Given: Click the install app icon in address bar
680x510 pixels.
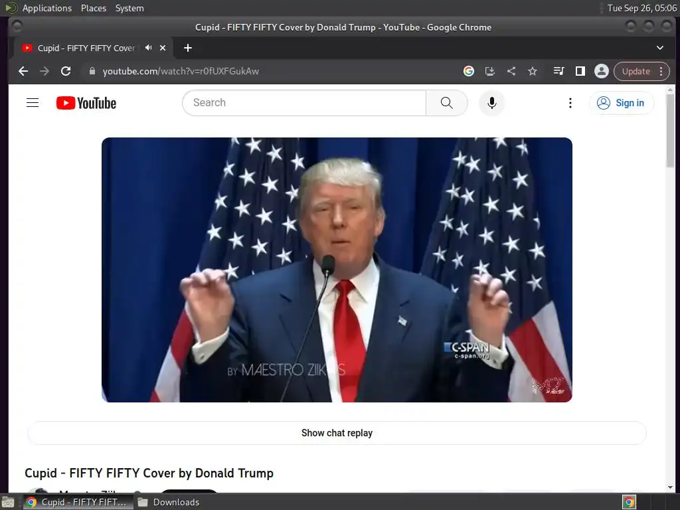Looking at the screenshot, I should pyautogui.click(x=489, y=71).
